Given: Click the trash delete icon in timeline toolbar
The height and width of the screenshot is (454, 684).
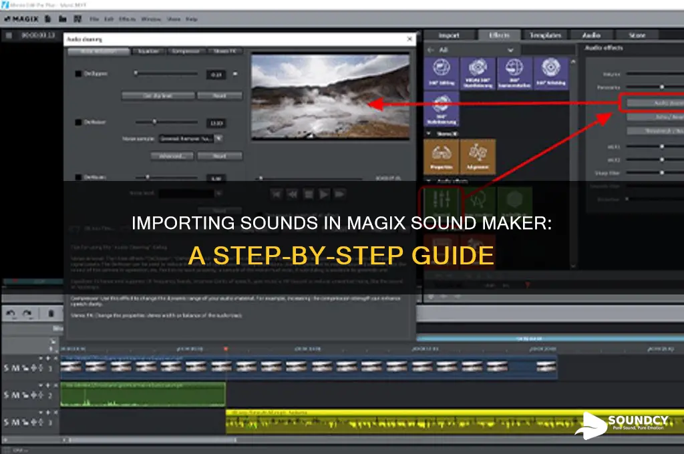Looking at the screenshot, I should click(x=51, y=314).
